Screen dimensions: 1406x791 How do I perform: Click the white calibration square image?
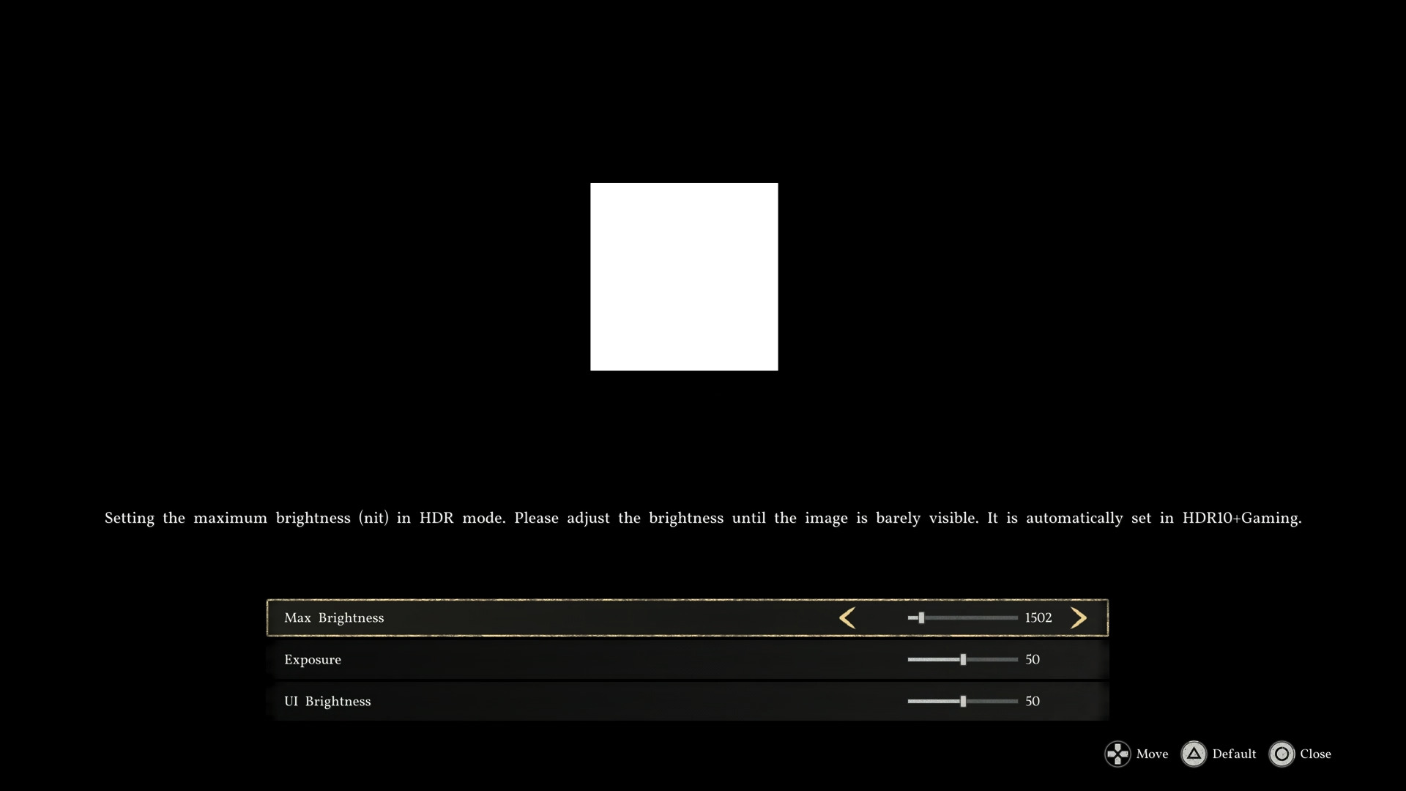[684, 277]
